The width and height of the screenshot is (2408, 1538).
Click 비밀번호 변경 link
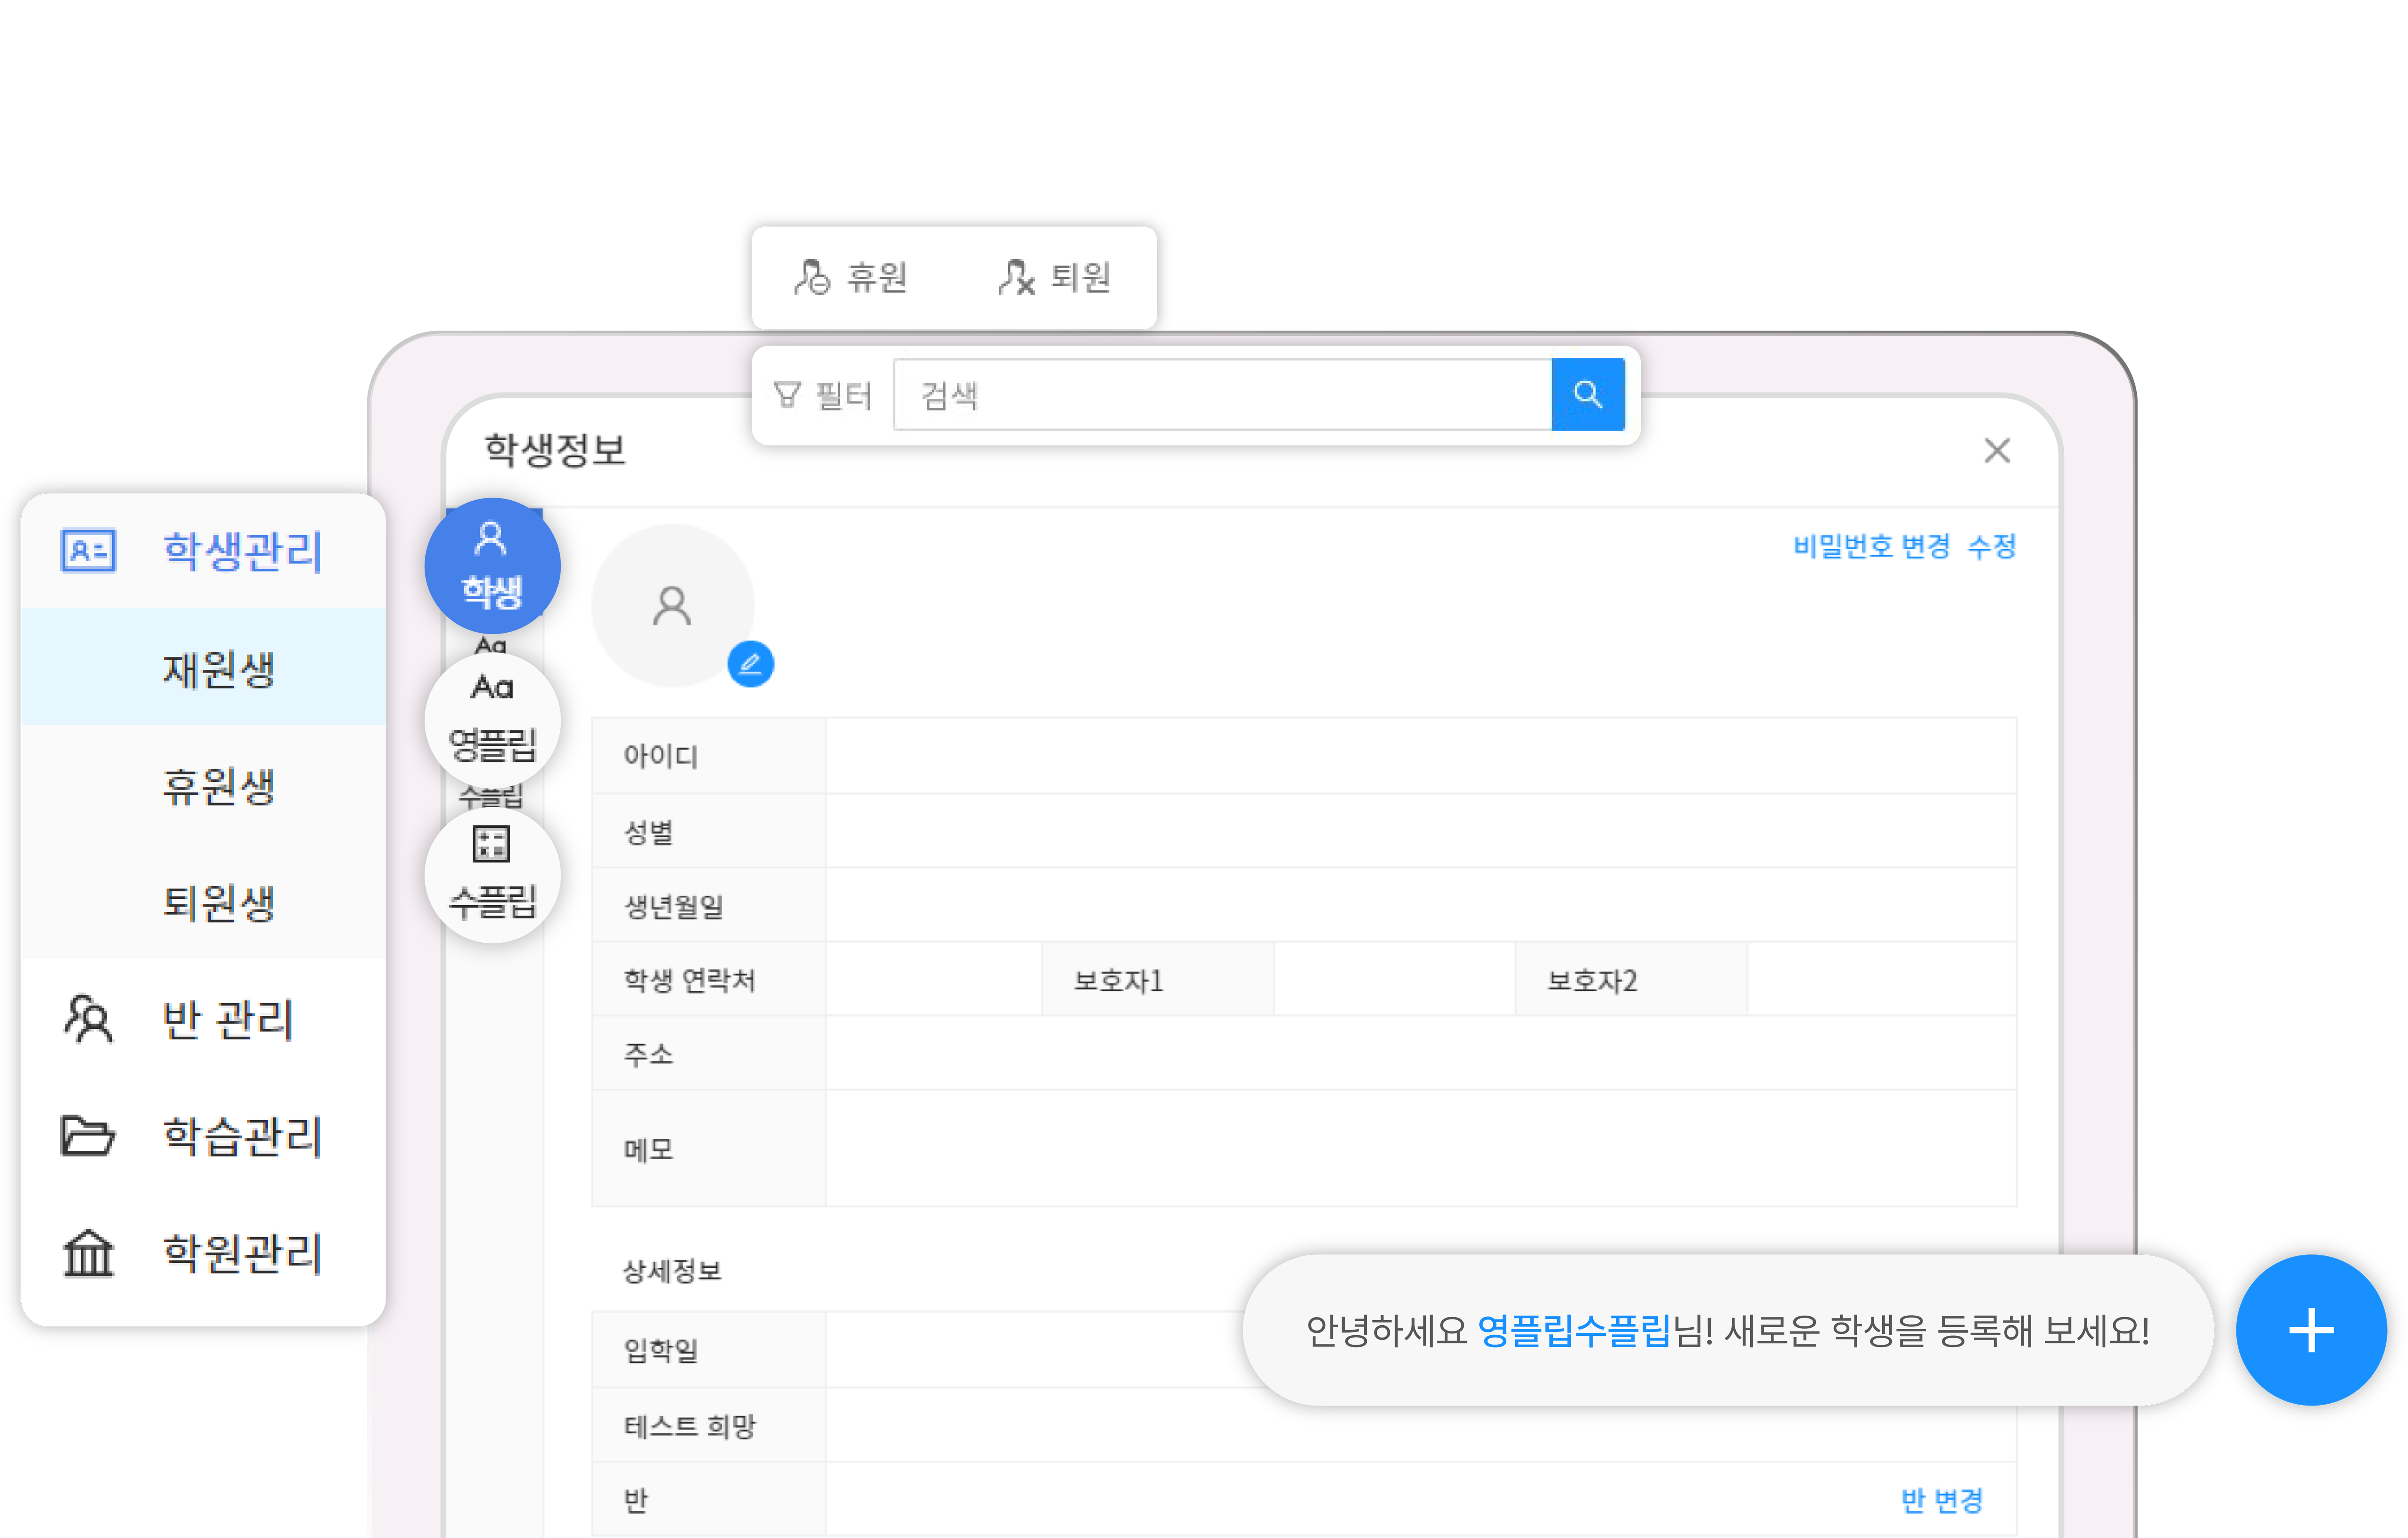(1871, 547)
